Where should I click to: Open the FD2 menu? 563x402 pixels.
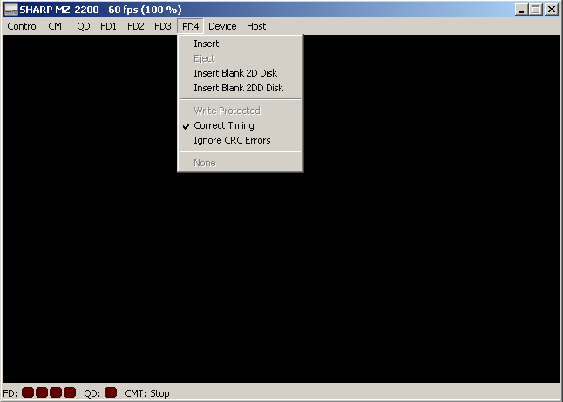pos(136,26)
